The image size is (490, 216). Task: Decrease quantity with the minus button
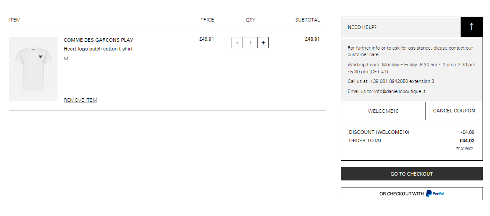click(237, 43)
